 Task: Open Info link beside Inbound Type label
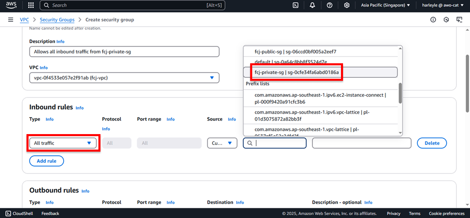(x=50, y=119)
